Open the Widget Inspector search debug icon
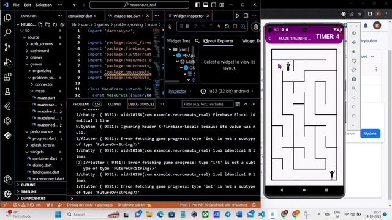The image size is (392, 220). (243, 26)
